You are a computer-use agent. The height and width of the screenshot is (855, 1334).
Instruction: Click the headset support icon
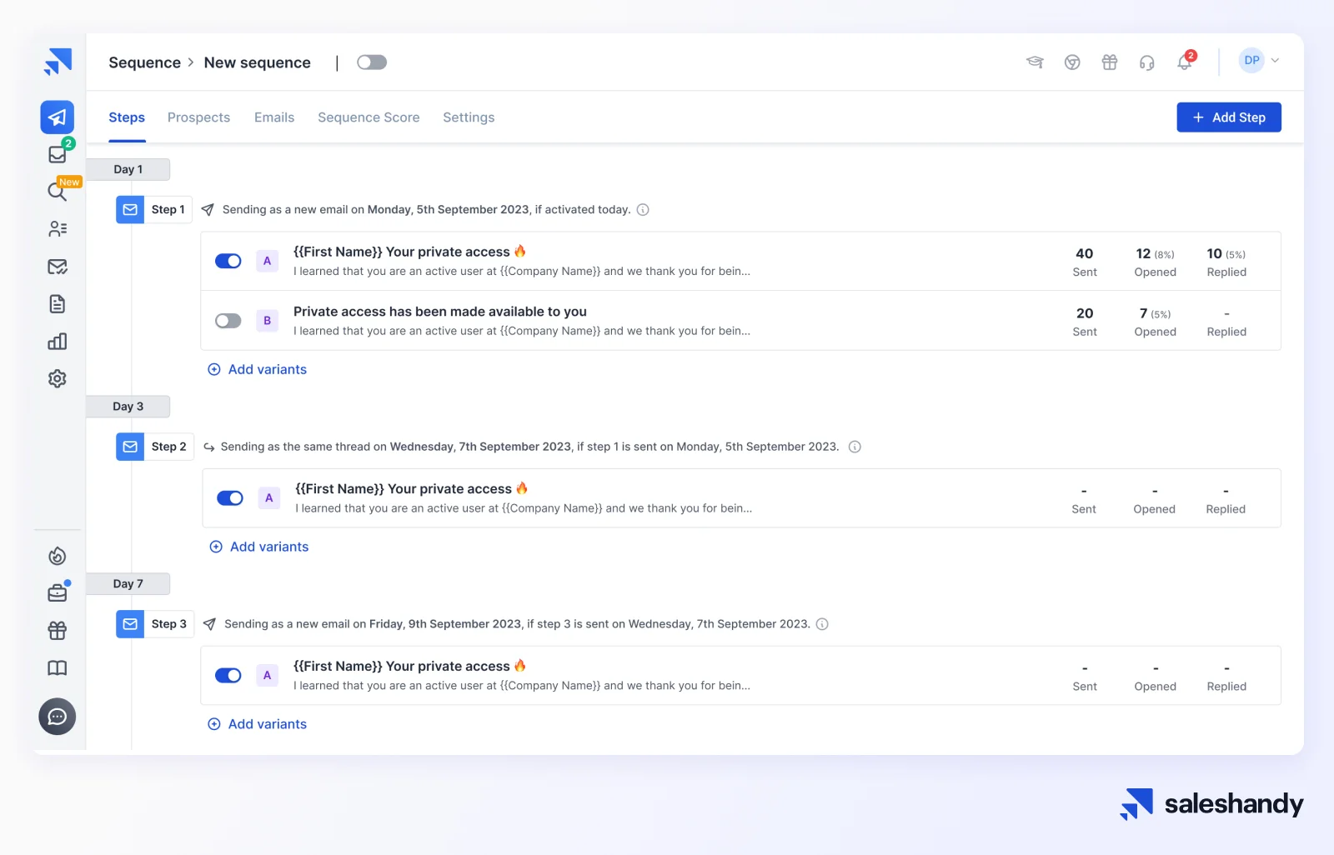point(1146,62)
